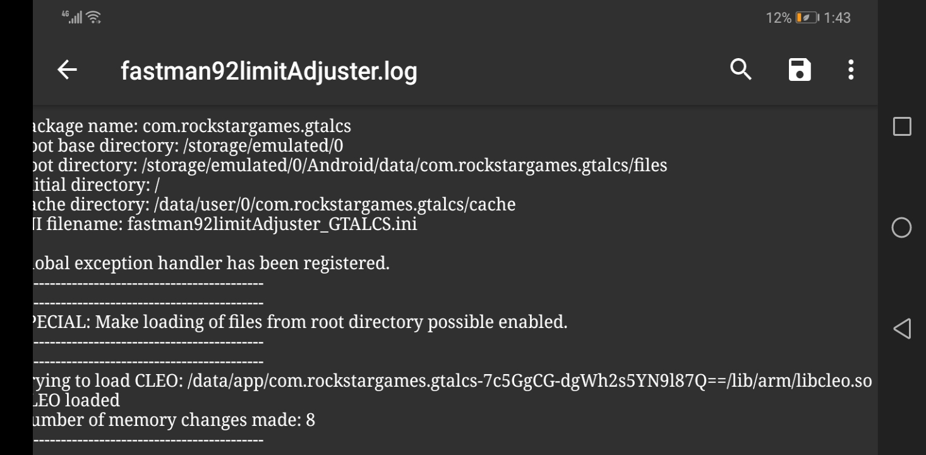Click the memory changes made line
Screen dimensions: 926x455
(174, 420)
